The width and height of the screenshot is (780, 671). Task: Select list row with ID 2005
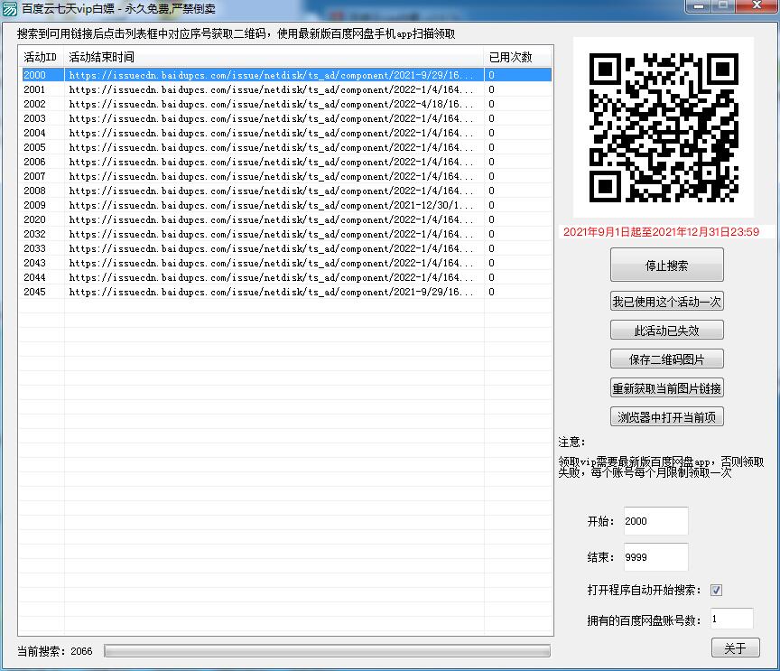pyautogui.click(x=286, y=147)
